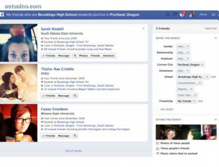
Task: Open the Class Year dropdown
Action: pos(187,95)
